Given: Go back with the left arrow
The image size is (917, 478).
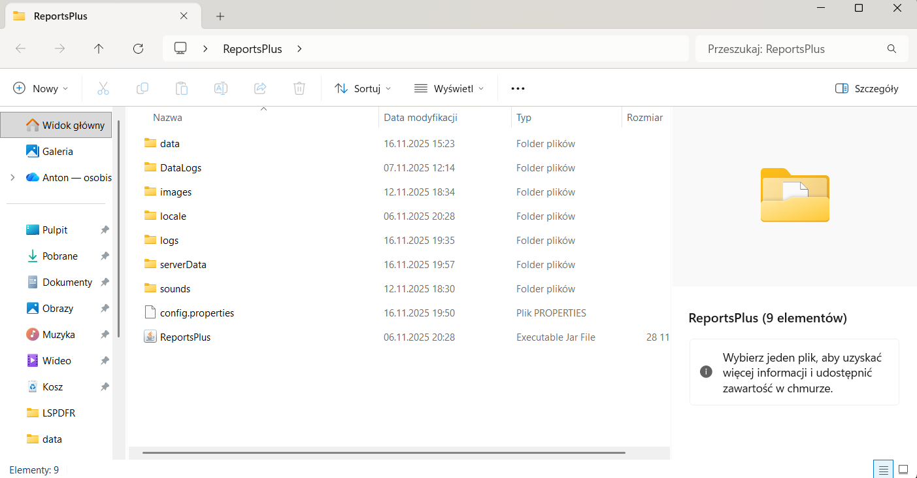Looking at the screenshot, I should pos(20,48).
